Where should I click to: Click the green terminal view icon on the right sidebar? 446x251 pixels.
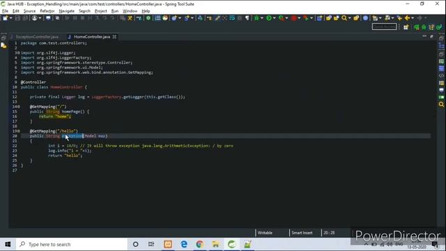(x=441, y=97)
